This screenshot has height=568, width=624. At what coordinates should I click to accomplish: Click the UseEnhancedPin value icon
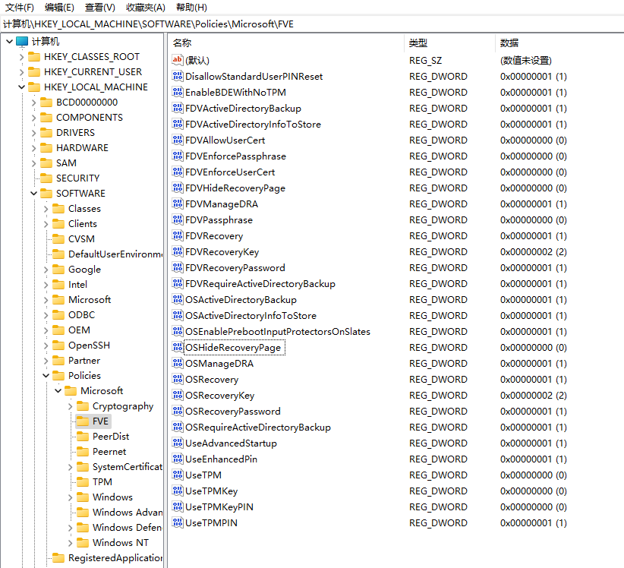pos(176,459)
